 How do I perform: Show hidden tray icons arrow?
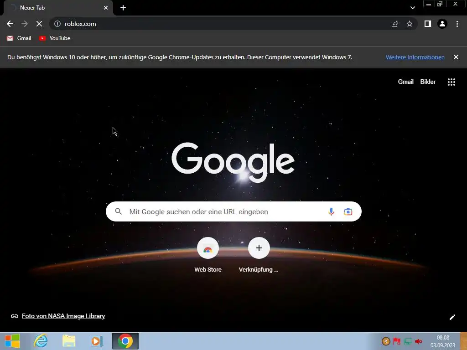(x=386, y=341)
